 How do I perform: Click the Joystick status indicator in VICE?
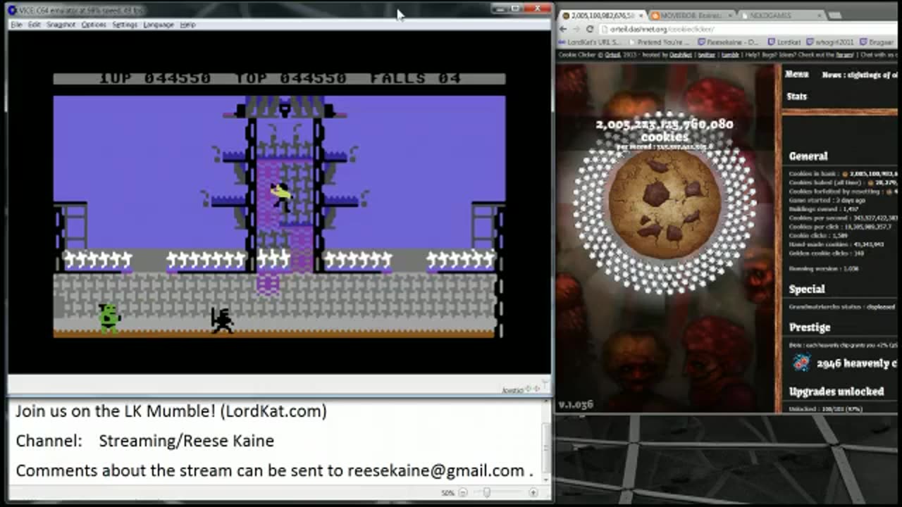[x=520, y=389]
